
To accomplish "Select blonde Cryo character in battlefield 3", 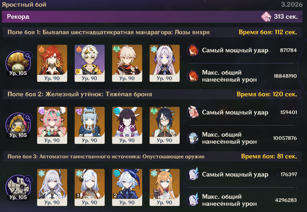I will 164,187.
